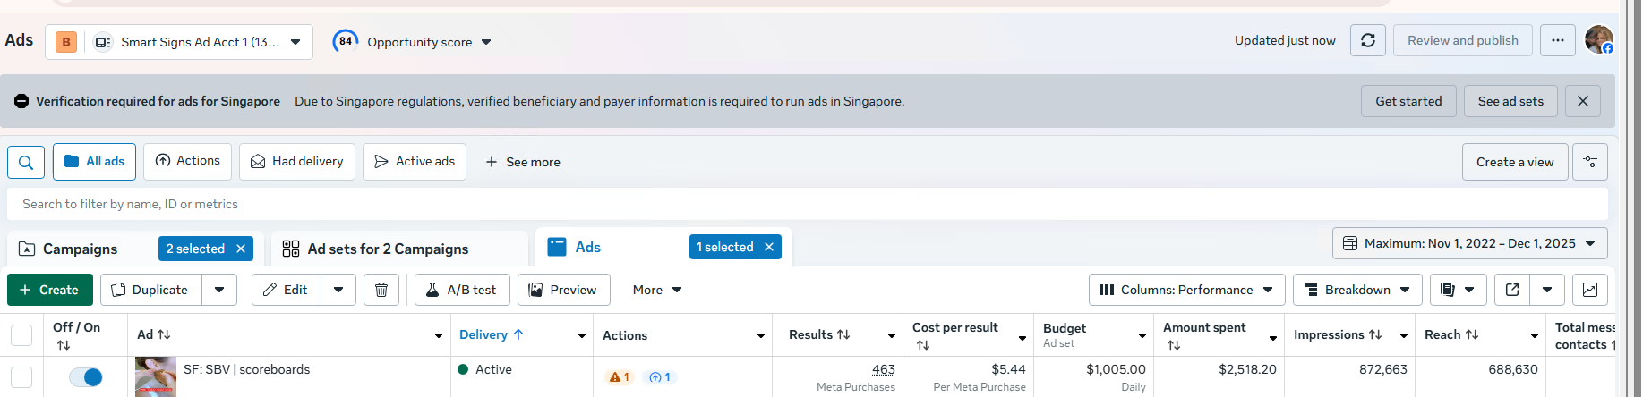Select the Had delivery view tab

297,162
